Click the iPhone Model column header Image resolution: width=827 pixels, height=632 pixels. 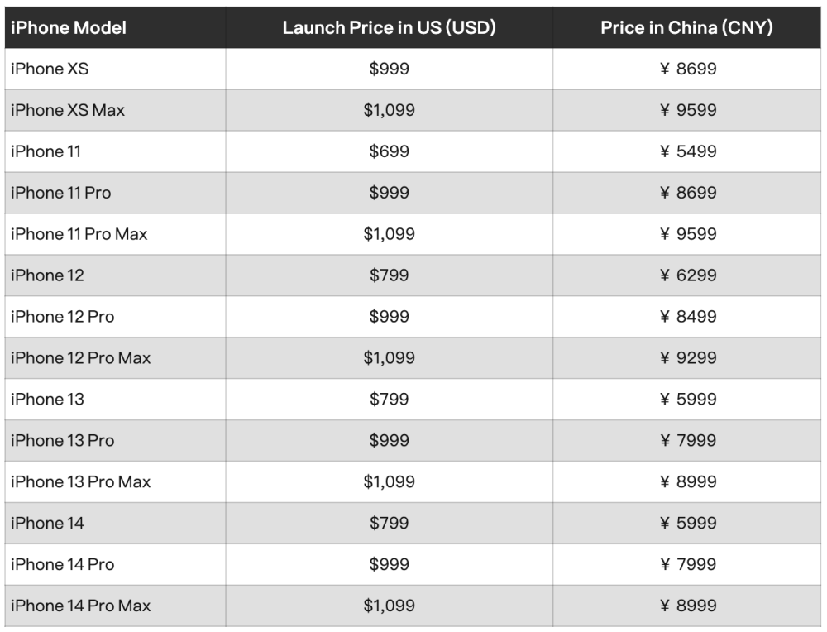[69, 27]
